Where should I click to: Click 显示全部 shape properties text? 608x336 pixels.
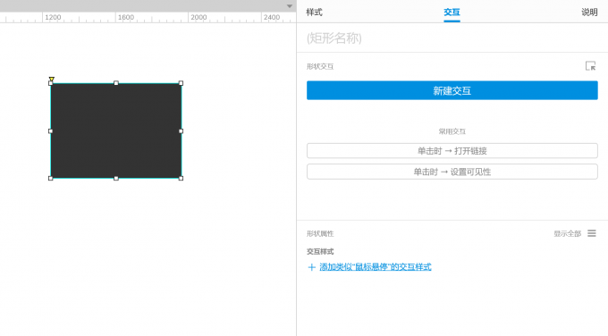[x=567, y=234]
